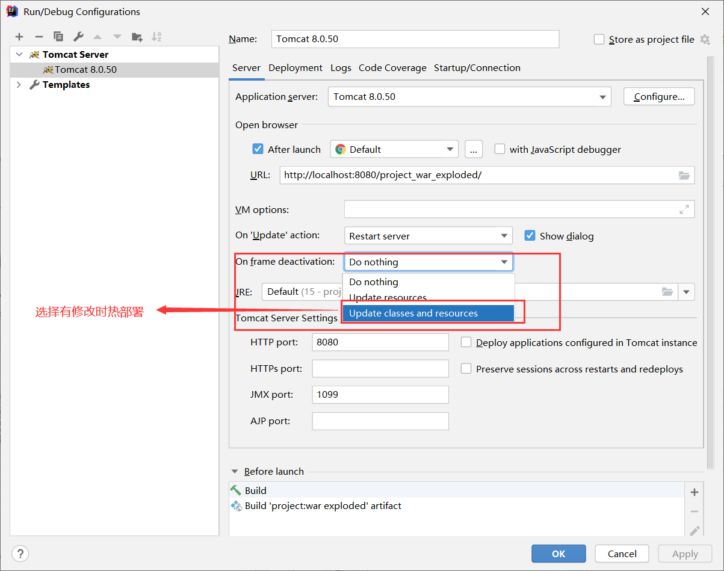724x571 pixels.
Task: Browse for JRE folder icon
Action: (667, 292)
